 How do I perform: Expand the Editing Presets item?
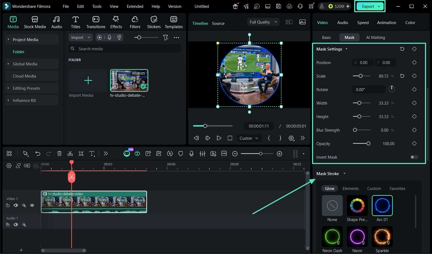click(8, 88)
